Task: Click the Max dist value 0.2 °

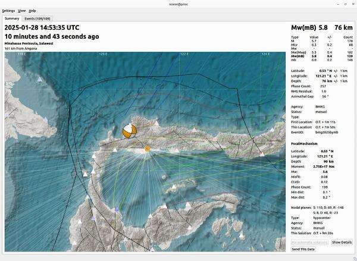Action: tap(326, 197)
